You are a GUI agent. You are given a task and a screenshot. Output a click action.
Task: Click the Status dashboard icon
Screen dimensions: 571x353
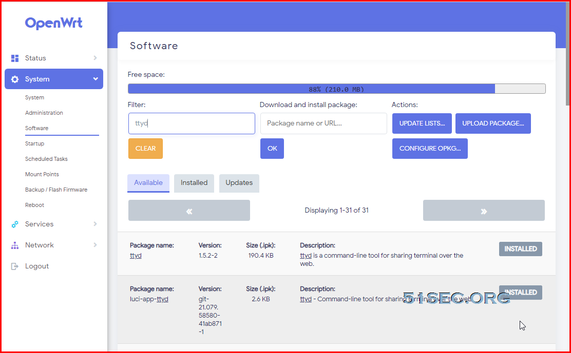(x=15, y=58)
